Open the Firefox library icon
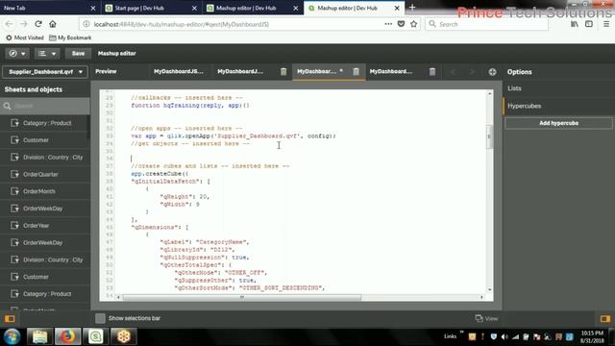This screenshot has width=615, height=346. point(575,24)
